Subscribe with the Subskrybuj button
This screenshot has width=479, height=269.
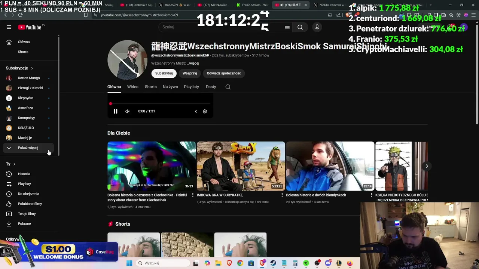coord(164,73)
